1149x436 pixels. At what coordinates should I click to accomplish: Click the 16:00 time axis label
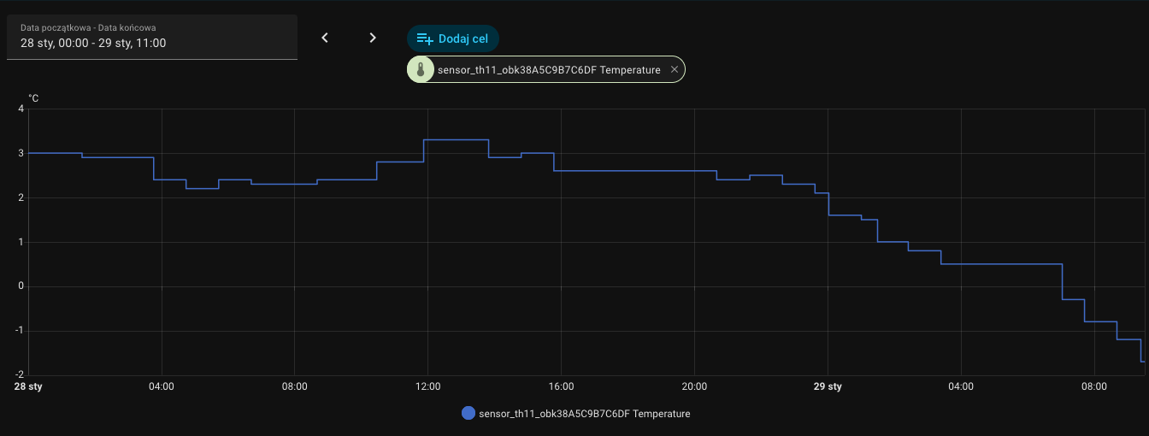pyautogui.click(x=561, y=386)
